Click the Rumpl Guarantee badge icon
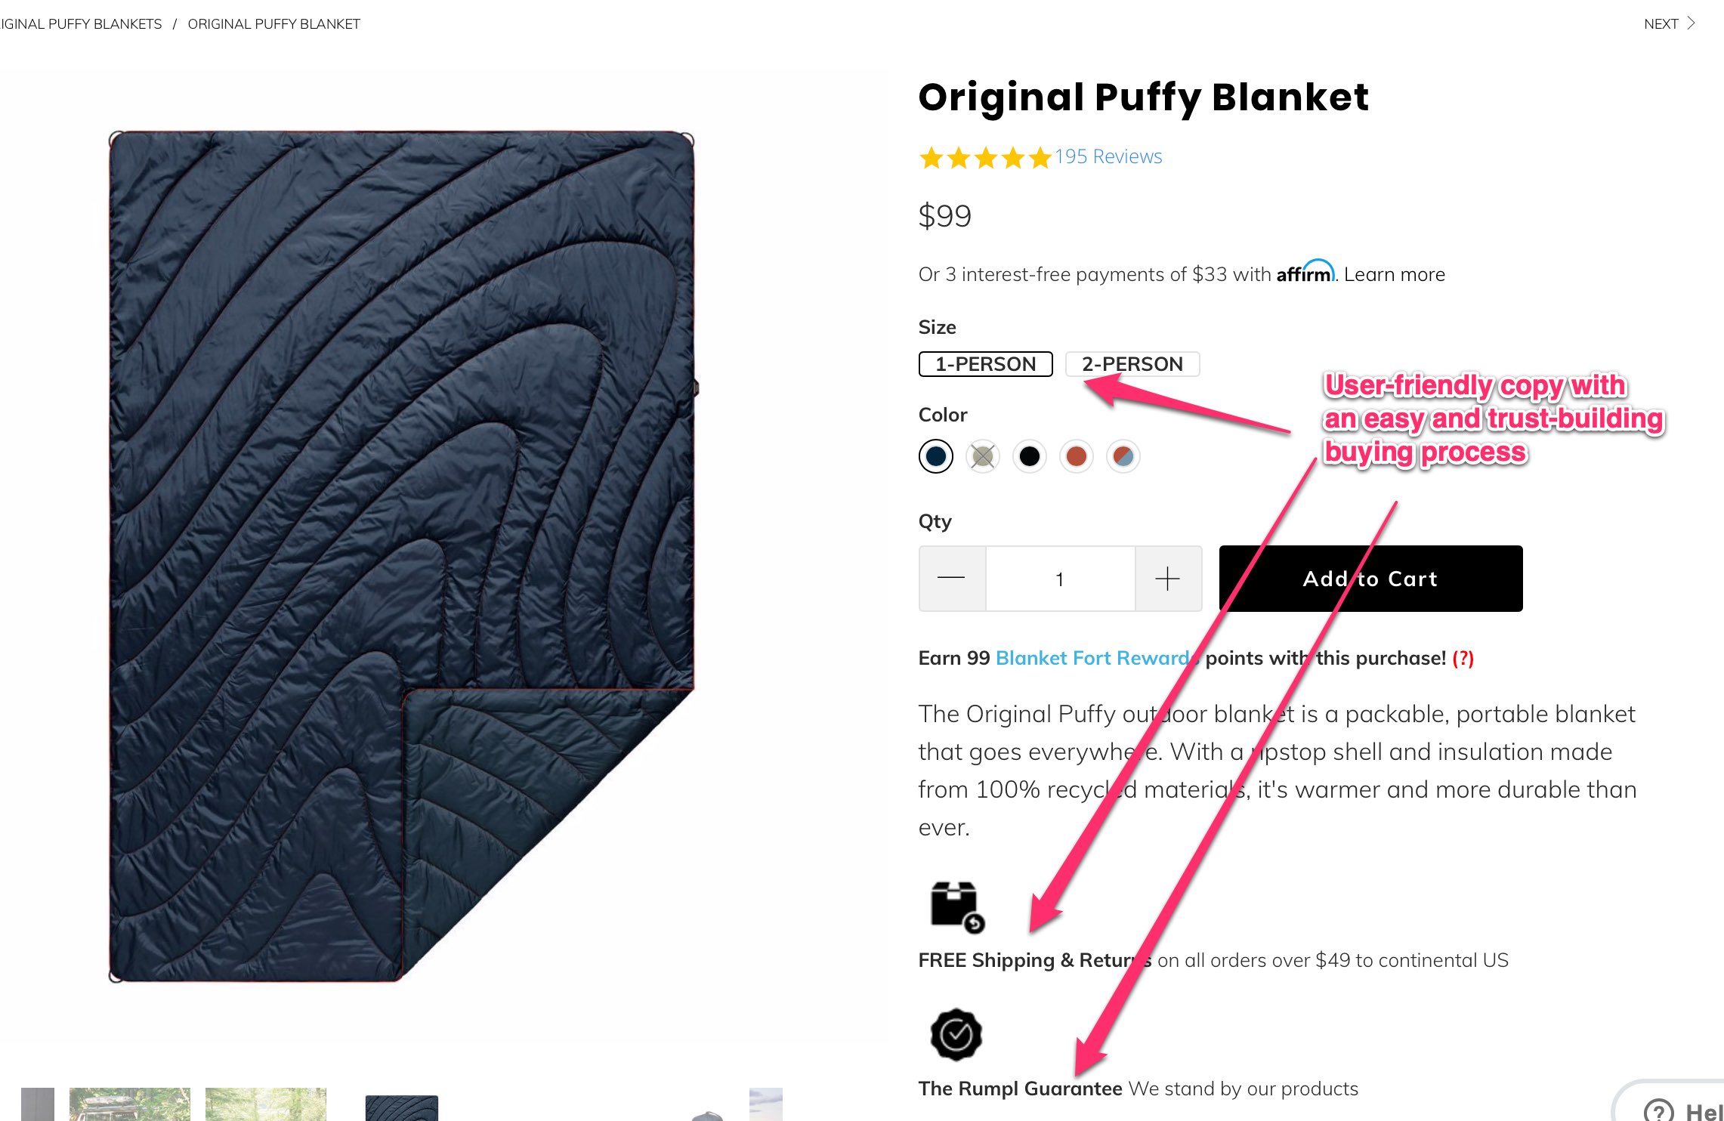This screenshot has height=1121, width=1724. [x=956, y=1035]
